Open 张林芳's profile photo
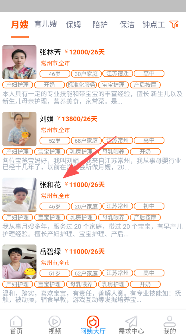The height and width of the screenshot is (336, 186). (20, 62)
